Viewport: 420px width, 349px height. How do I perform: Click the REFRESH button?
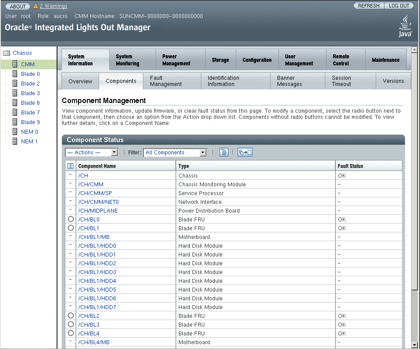(369, 6)
